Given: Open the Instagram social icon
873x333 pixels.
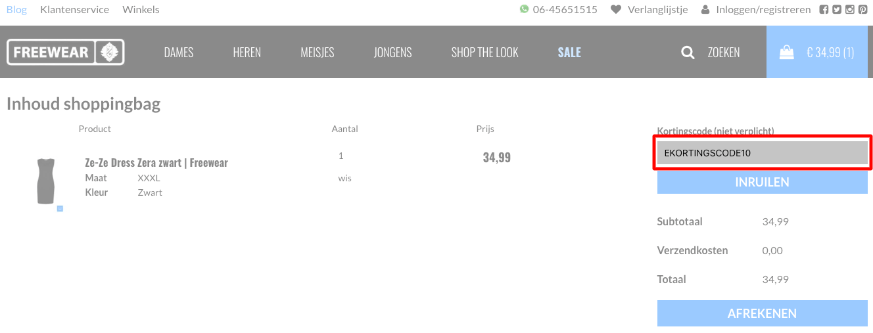Looking at the screenshot, I should (x=849, y=9).
